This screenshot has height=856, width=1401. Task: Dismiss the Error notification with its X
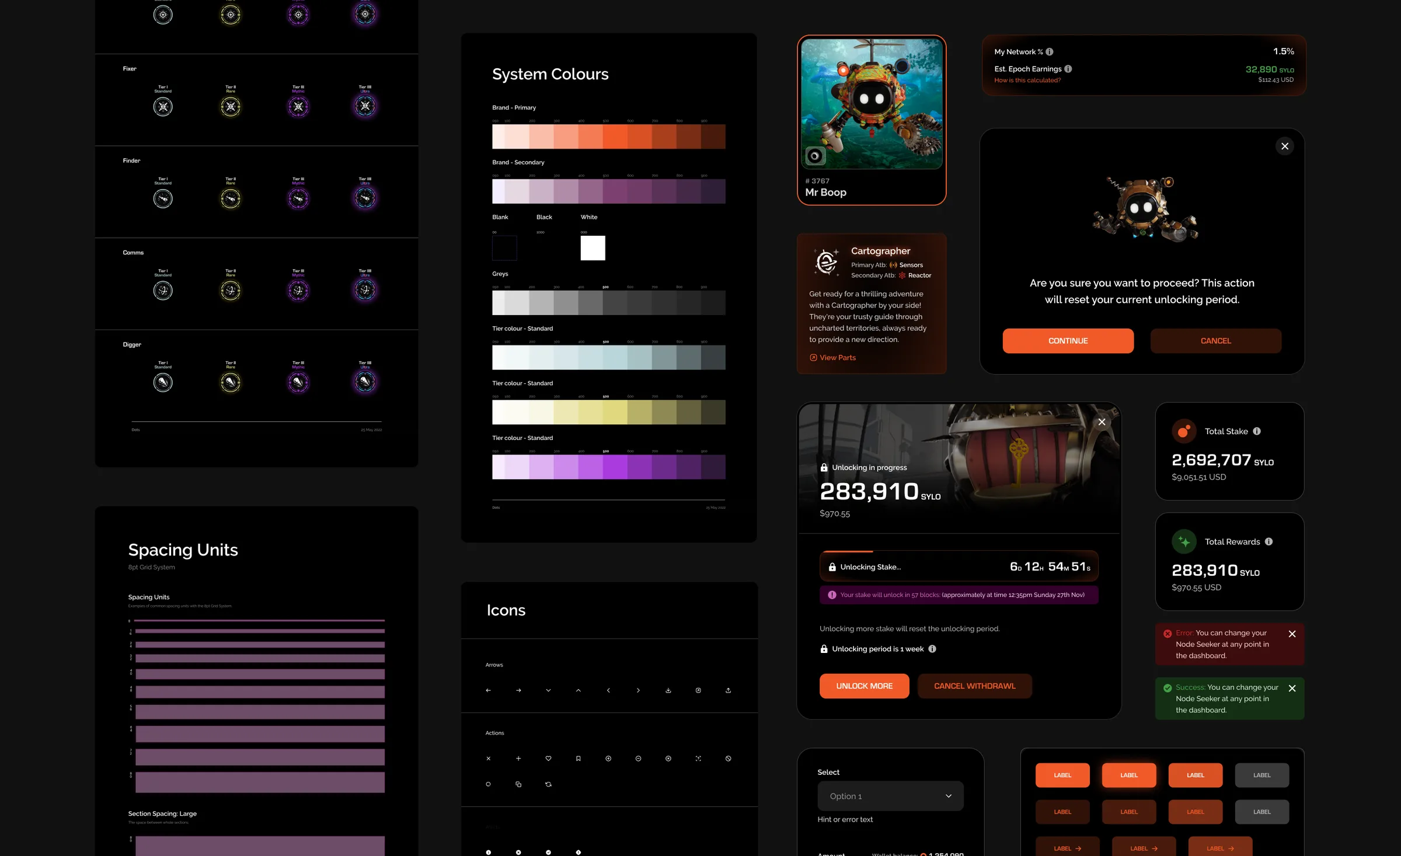coord(1292,634)
